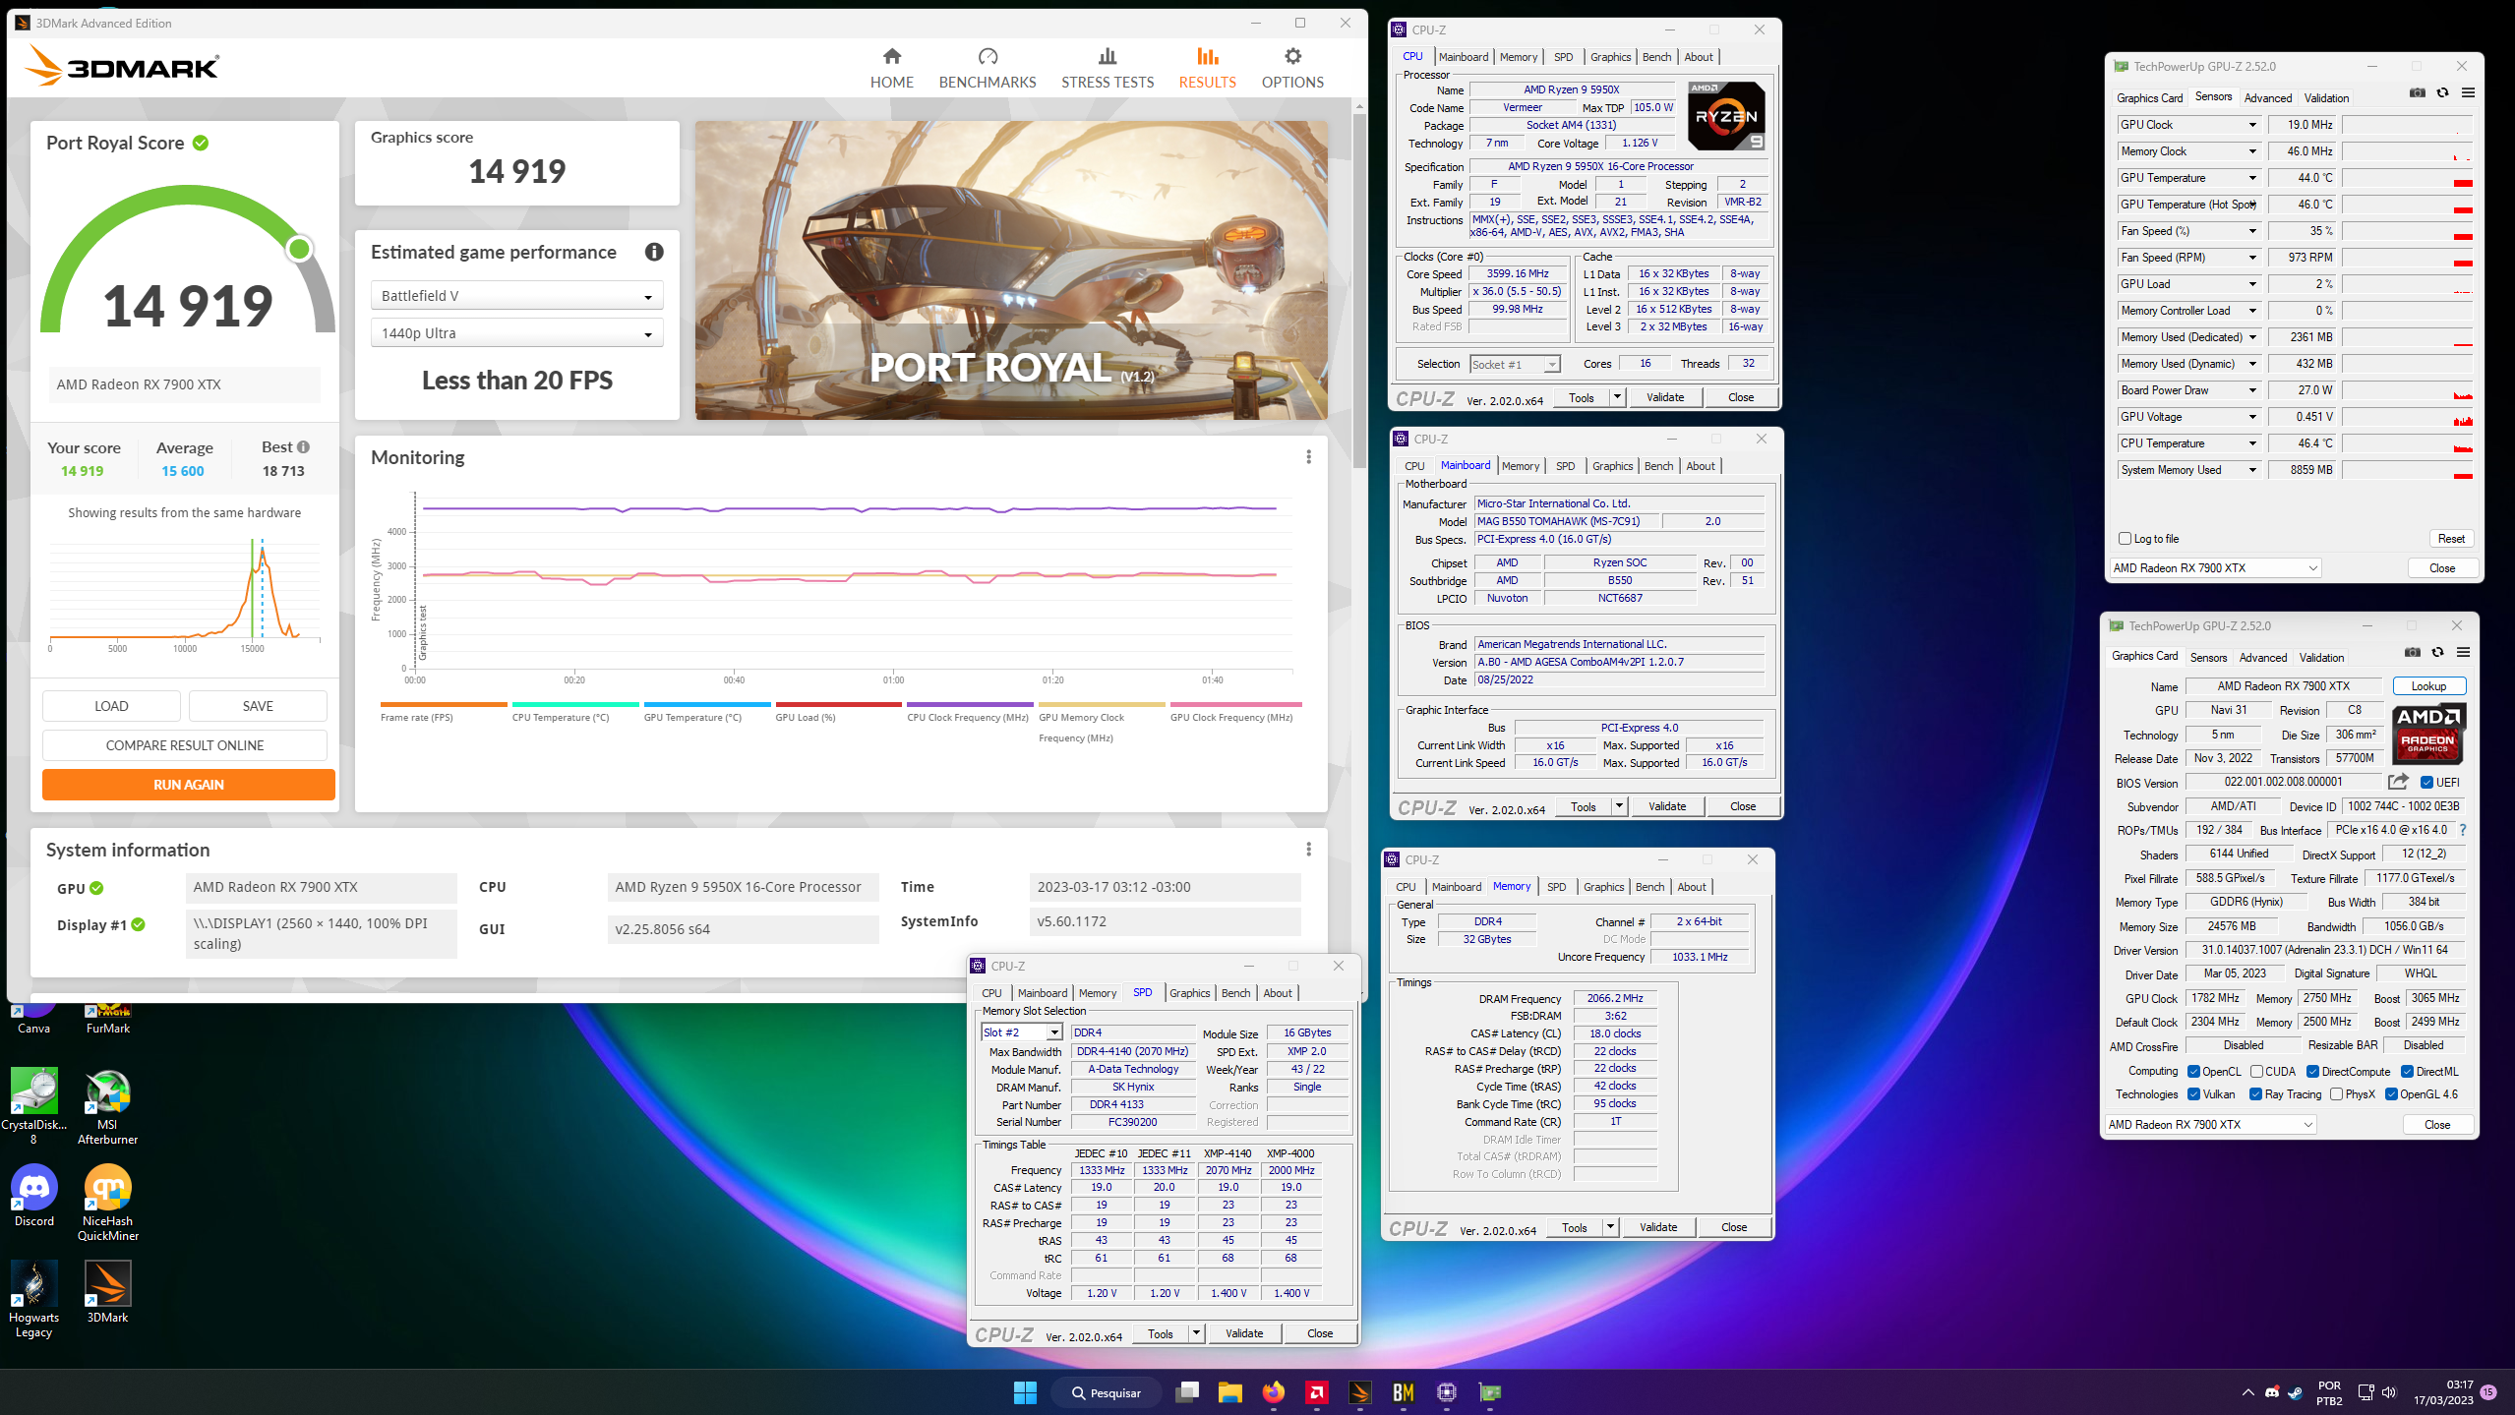Switch to Advanced tab in GPU-Z Sensors window
Screen dimensions: 2515x1415
pos(2267,98)
